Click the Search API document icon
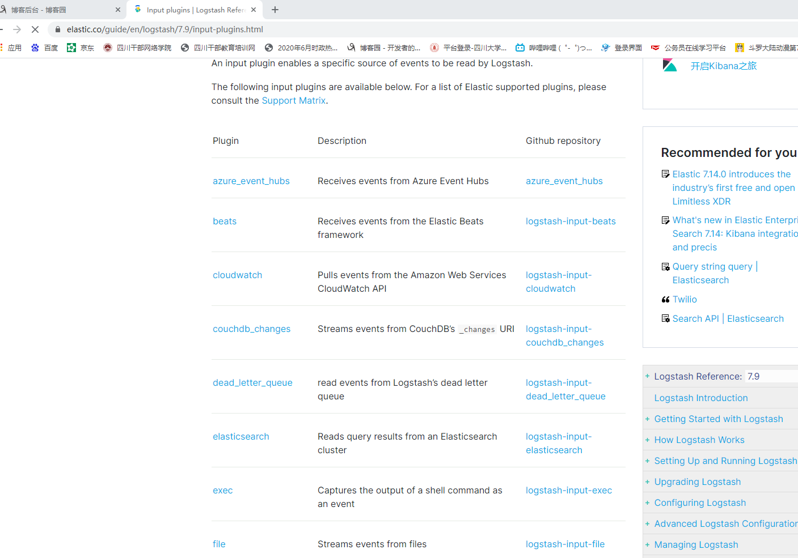The width and height of the screenshot is (798, 558). coord(665,319)
